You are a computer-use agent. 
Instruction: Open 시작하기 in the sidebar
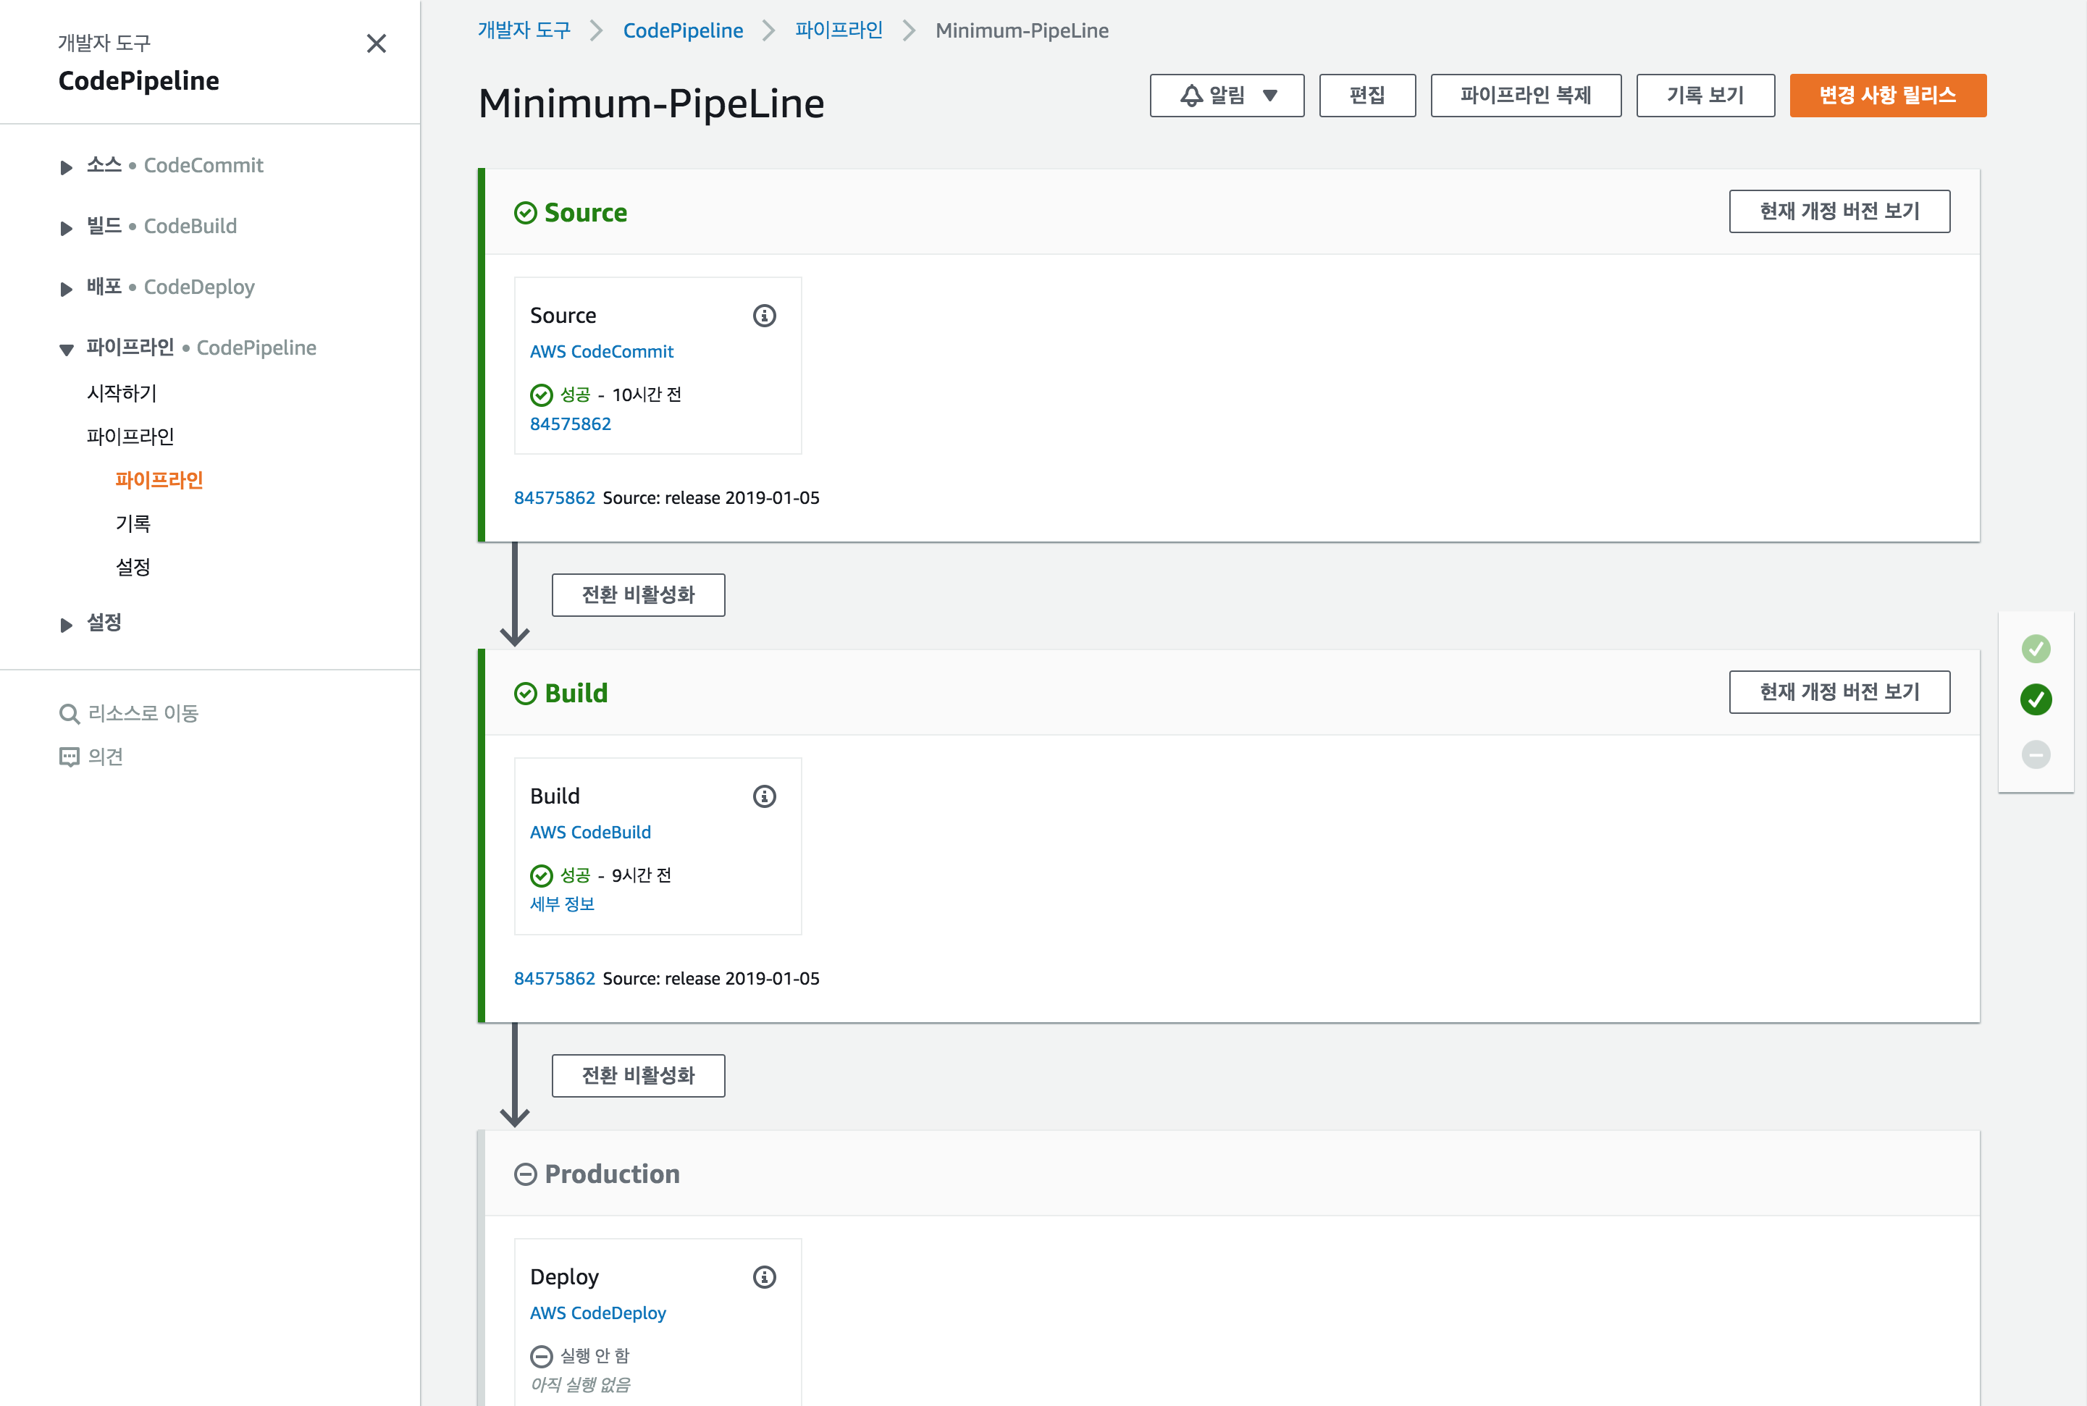pos(122,392)
